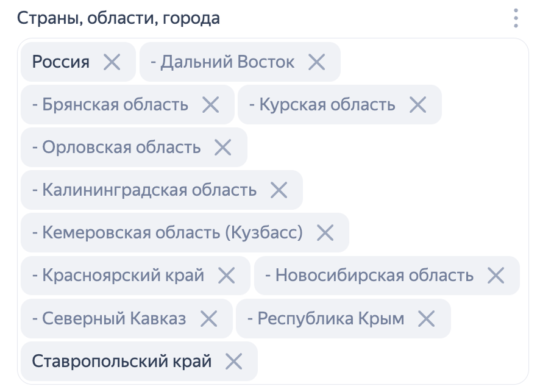Remove Кемеровская область (Кузбасс) tag
The width and height of the screenshot is (540, 389).
(x=325, y=233)
